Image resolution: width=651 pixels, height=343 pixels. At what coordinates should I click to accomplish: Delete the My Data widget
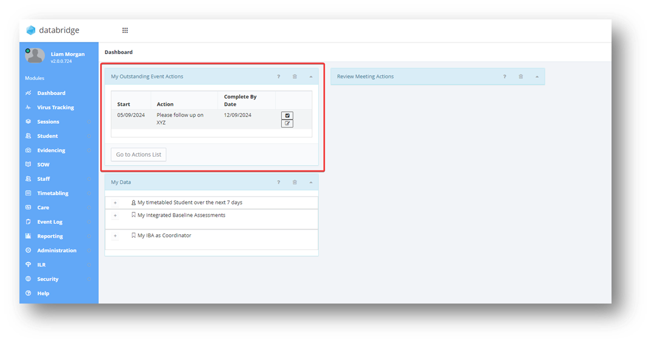(295, 182)
